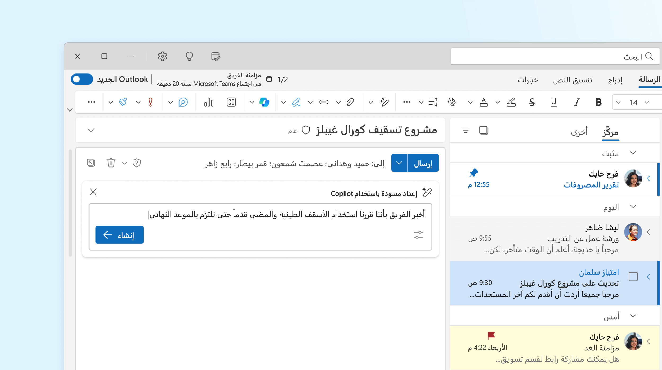Open the font size 14 dropdown
The height and width of the screenshot is (370, 662).
618,103
